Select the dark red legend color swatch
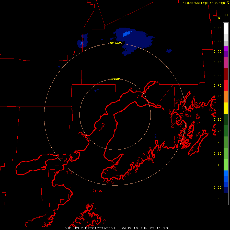 click(x=226, y=74)
